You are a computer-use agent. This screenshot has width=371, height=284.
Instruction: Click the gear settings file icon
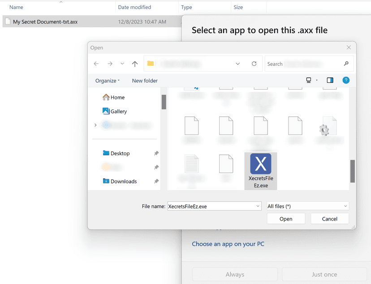click(x=325, y=129)
